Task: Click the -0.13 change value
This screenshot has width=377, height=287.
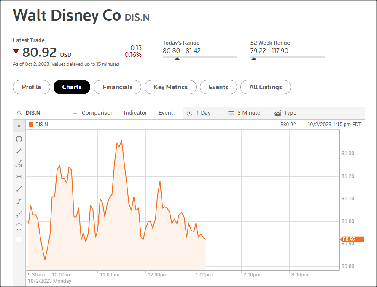Action: pyautogui.click(x=135, y=48)
